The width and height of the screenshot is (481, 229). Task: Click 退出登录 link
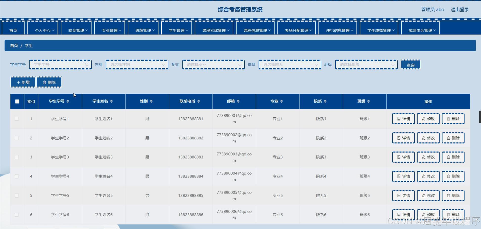click(460, 10)
